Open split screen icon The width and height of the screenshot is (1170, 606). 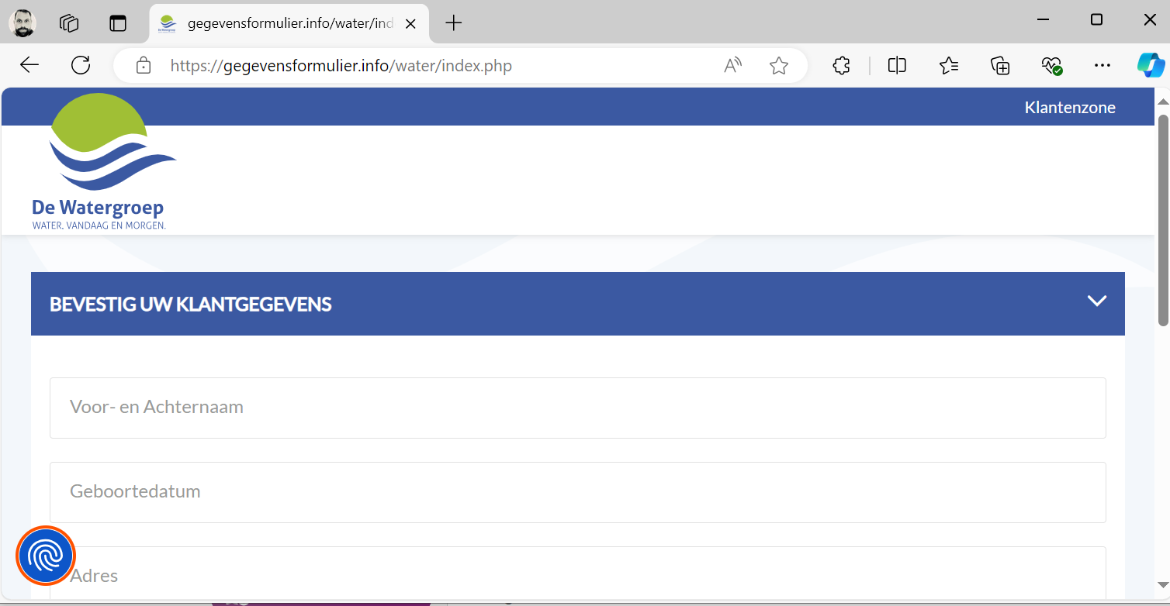tap(897, 66)
